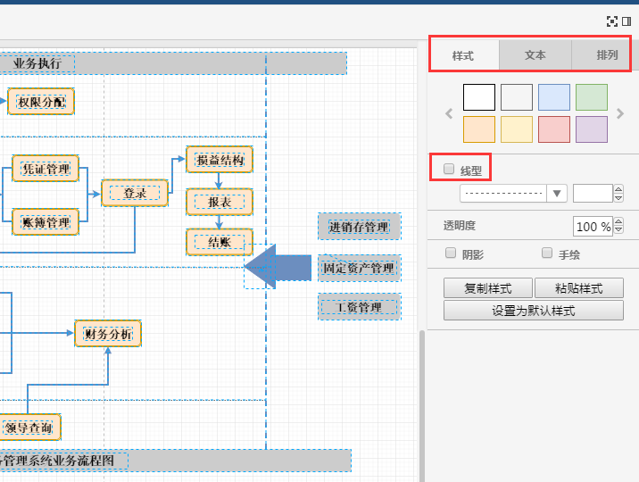Select the 领导查询 node
The image size is (639, 482).
tap(29, 427)
